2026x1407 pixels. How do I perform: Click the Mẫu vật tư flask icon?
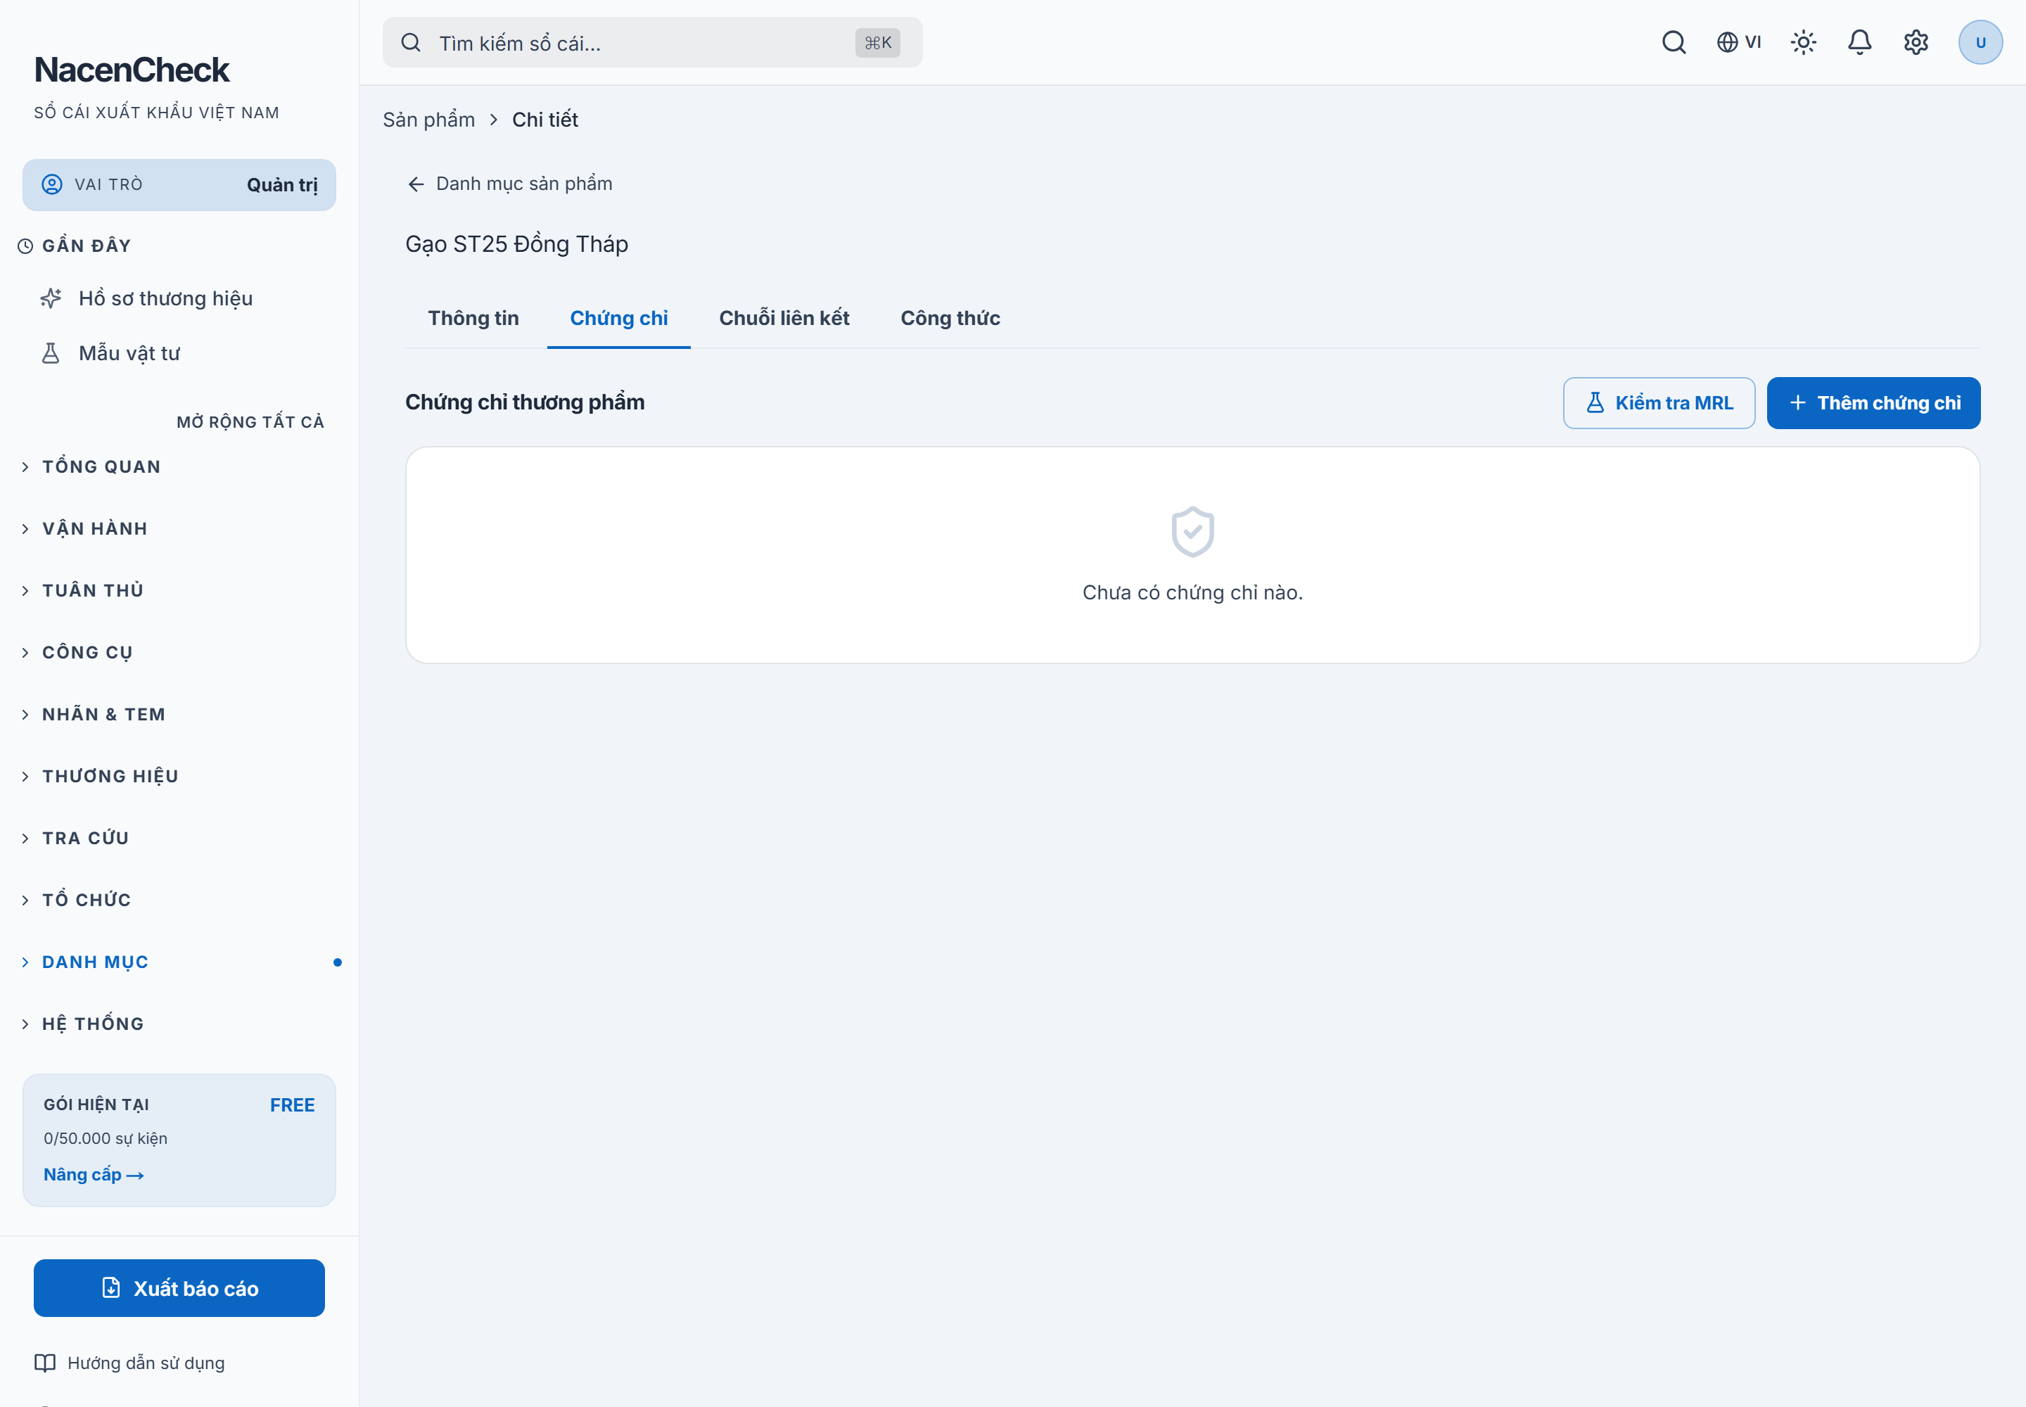51,354
